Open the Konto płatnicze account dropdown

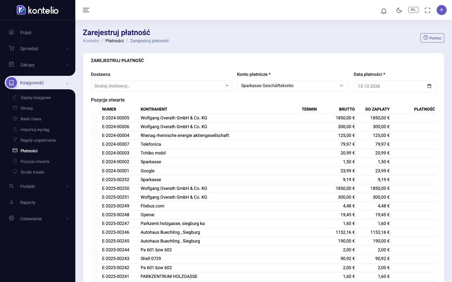click(x=293, y=86)
